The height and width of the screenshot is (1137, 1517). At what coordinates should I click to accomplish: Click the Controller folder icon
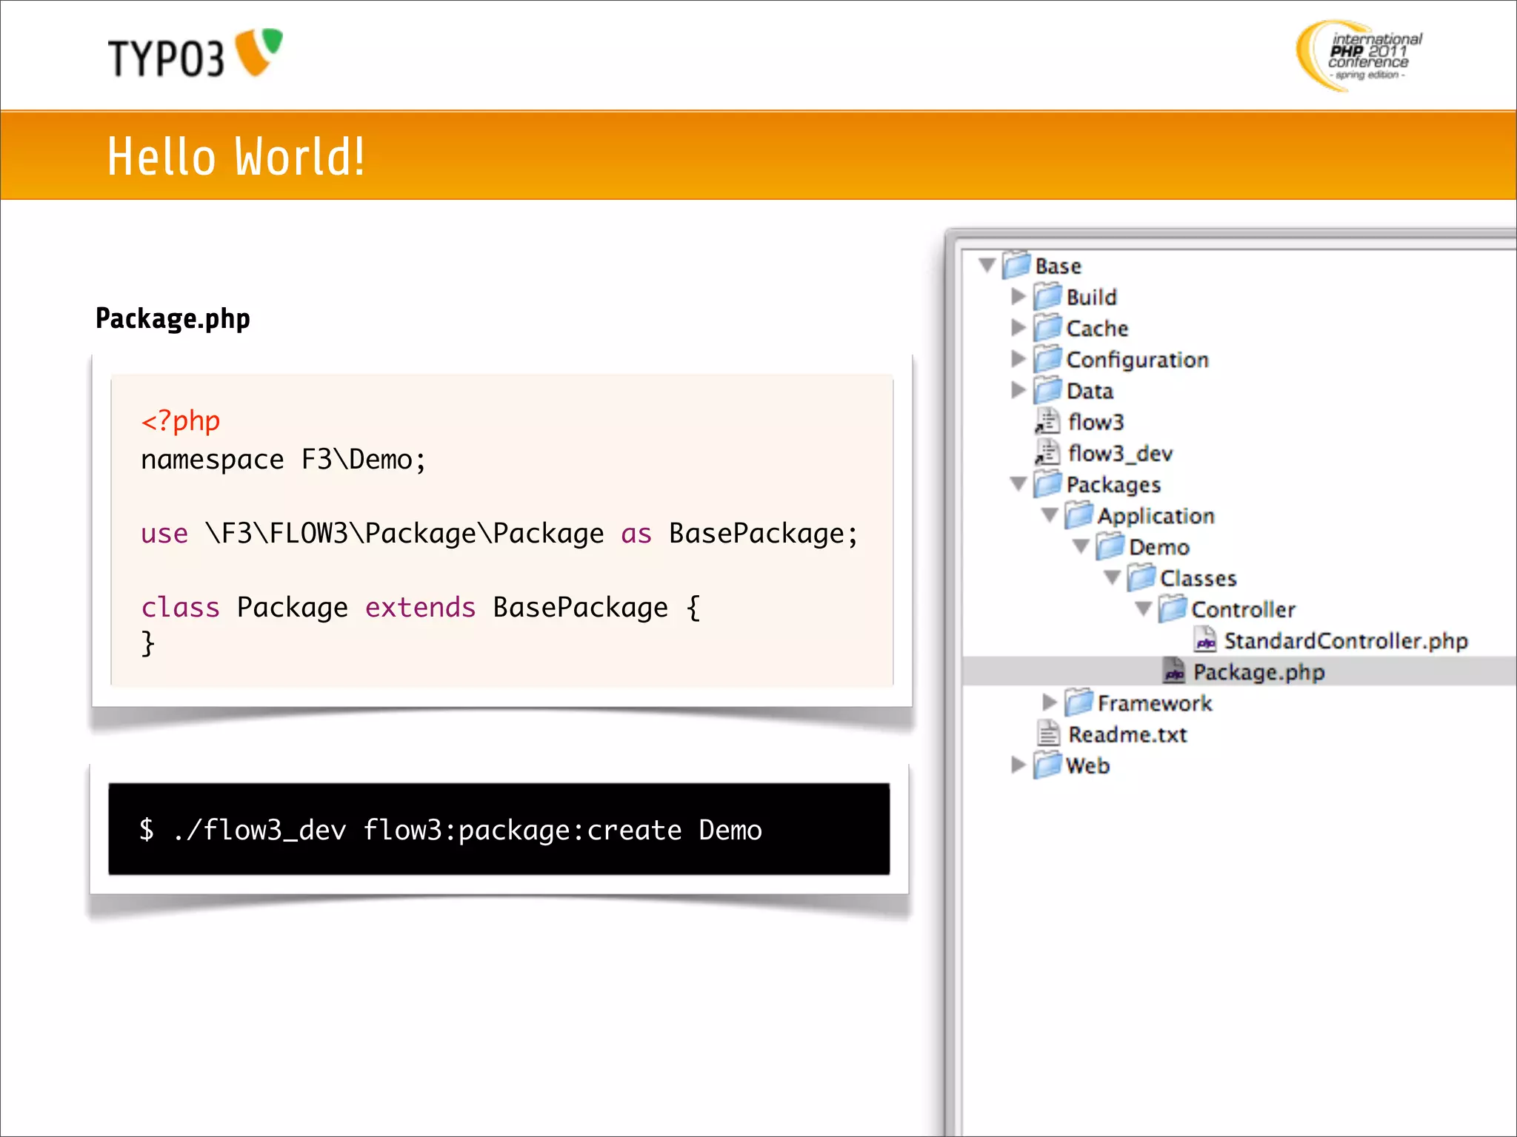1172,608
